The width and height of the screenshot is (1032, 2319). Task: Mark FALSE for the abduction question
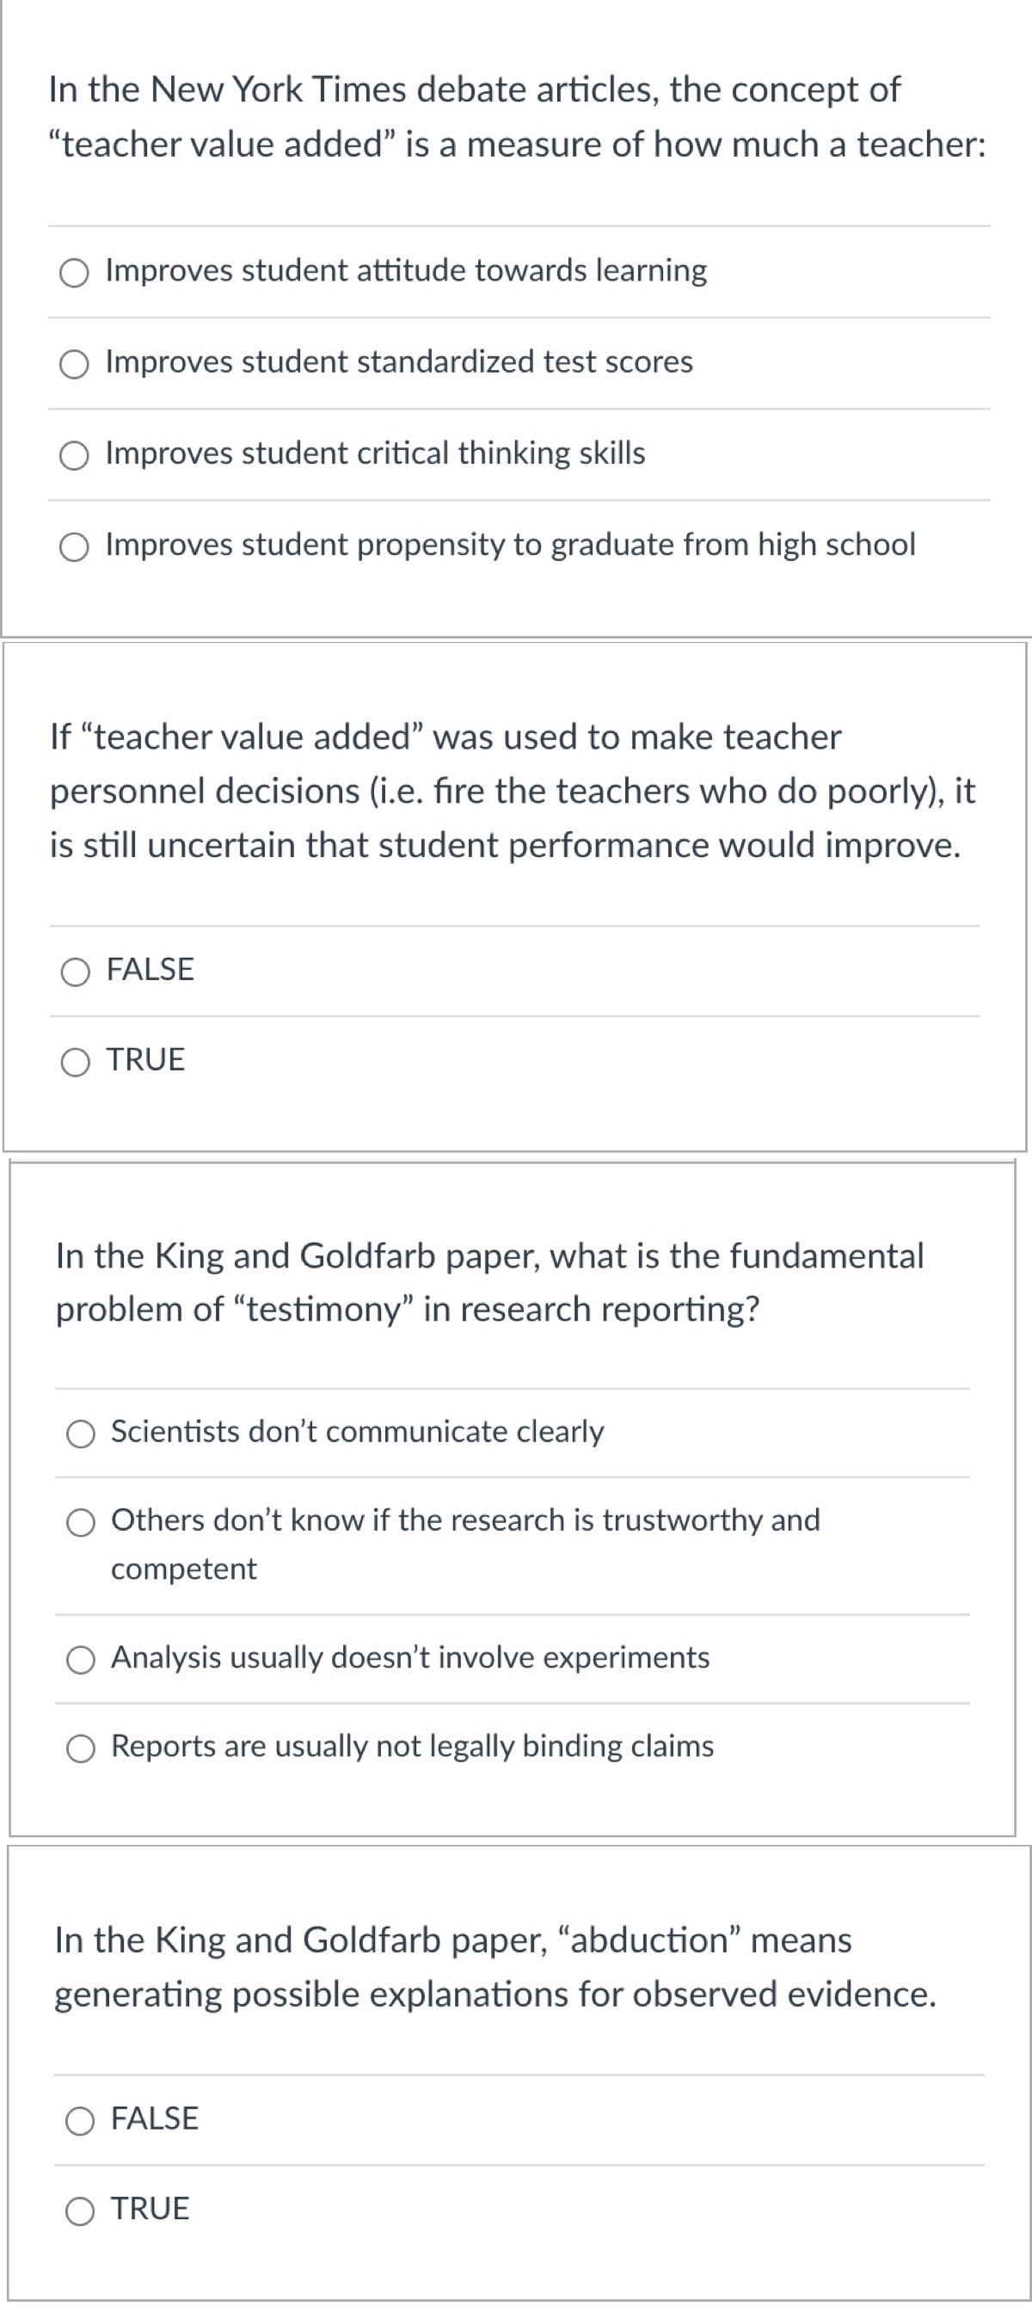click(x=80, y=2121)
